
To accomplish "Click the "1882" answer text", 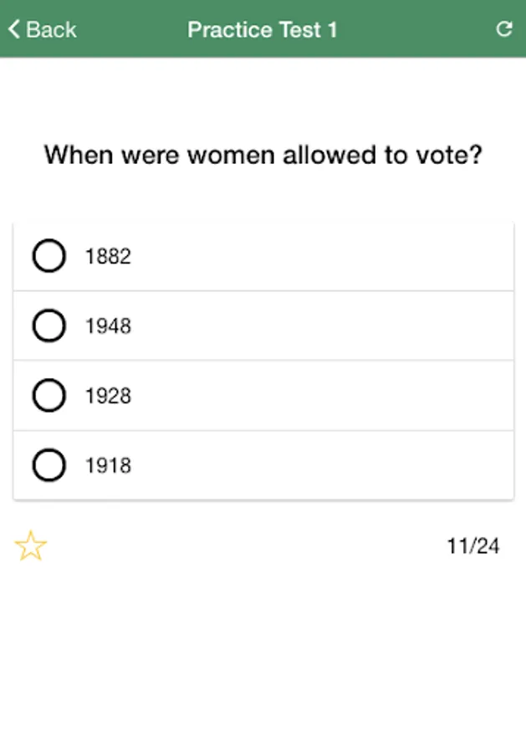I will [108, 257].
